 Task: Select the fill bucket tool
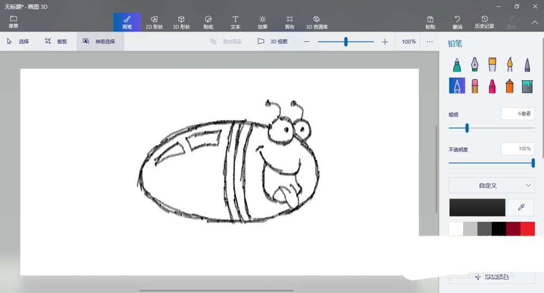click(x=527, y=86)
